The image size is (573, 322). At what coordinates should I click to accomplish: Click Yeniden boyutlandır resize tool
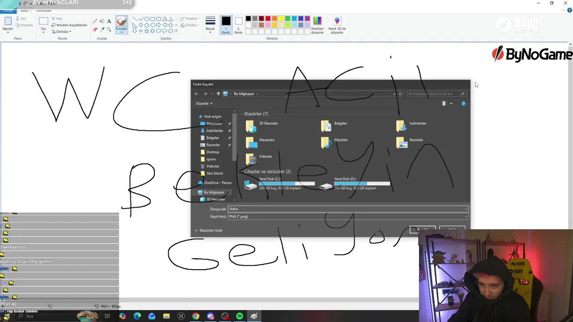(x=69, y=25)
